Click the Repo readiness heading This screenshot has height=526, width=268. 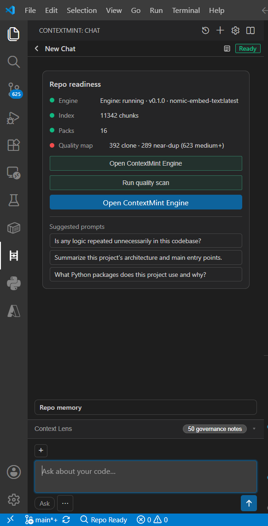(x=75, y=84)
